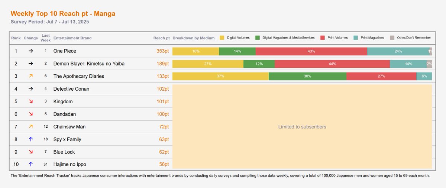
Task: Click the Limited to subscribers overlay text
Action: [302, 127]
